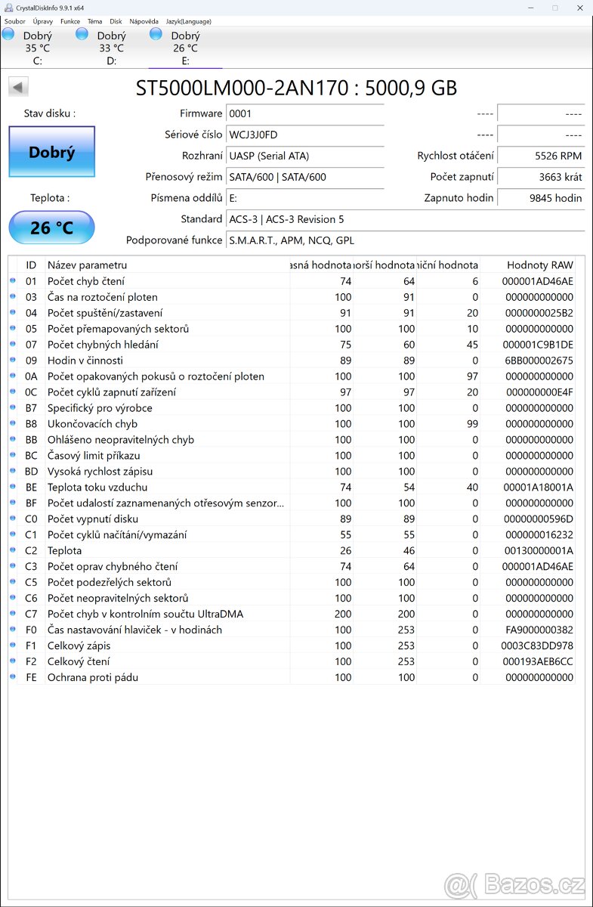Image resolution: width=593 pixels, height=907 pixels.
Task: Click the status dot for Ohlášeno neopravitelných chyb
Action: (12, 439)
